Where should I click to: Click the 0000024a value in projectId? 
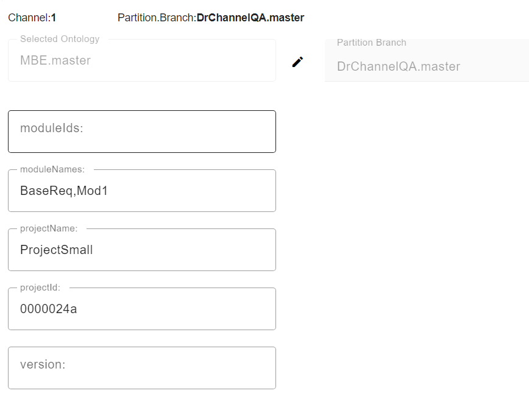(x=49, y=309)
